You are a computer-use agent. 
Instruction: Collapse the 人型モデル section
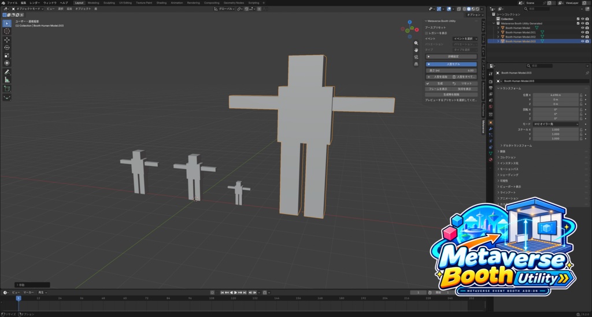[451, 65]
